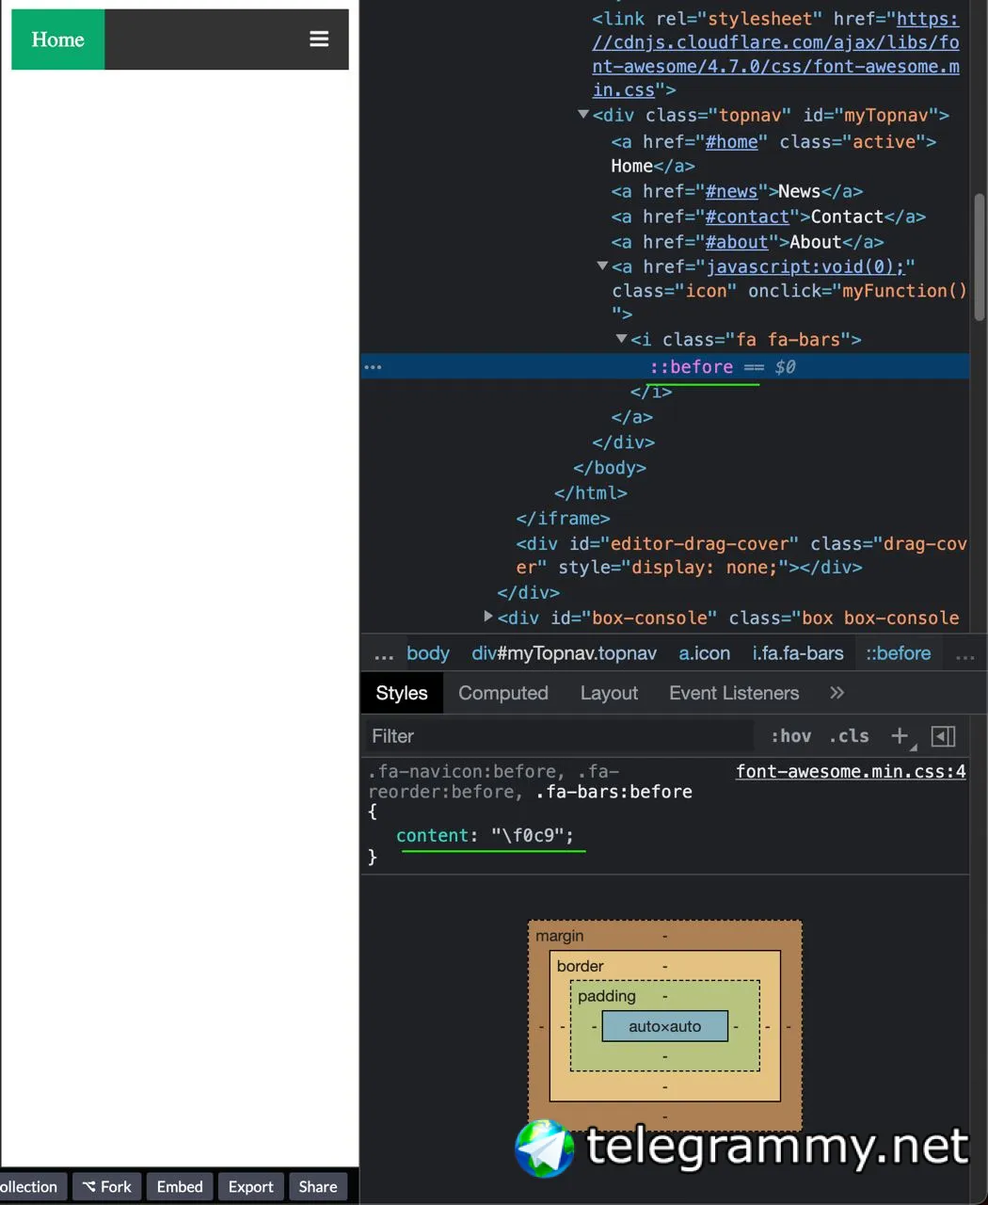Image resolution: width=988 pixels, height=1205 pixels.
Task: Click the Embed button
Action: click(180, 1186)
